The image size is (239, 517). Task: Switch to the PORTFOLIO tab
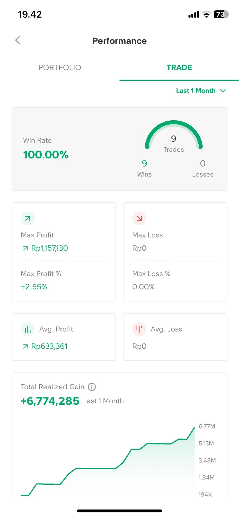tap(60, 68)
